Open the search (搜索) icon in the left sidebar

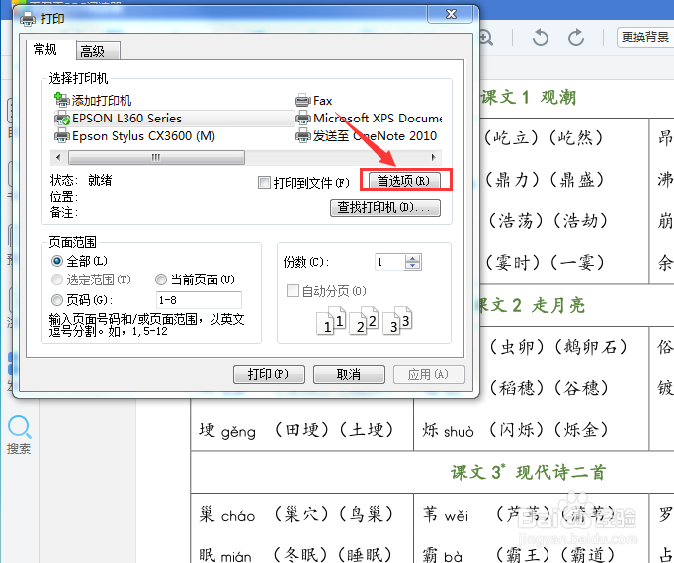(x=19, y=435)
